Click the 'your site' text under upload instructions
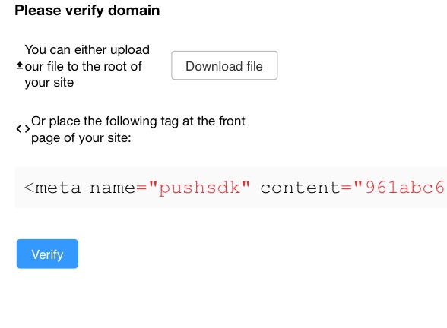 pyautogui.click(x=49, y=83)
